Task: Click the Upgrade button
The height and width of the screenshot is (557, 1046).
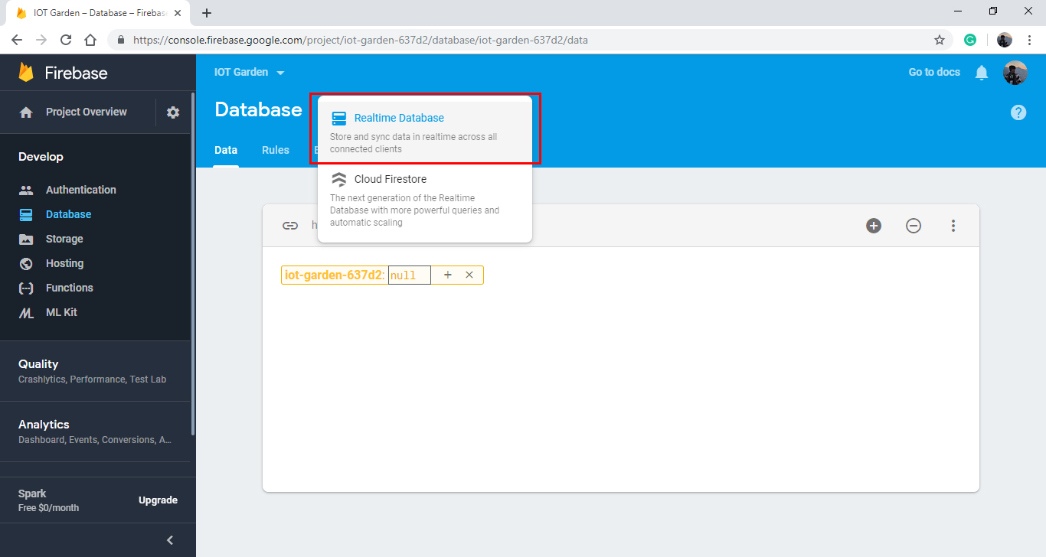Action: click(158, 499)
